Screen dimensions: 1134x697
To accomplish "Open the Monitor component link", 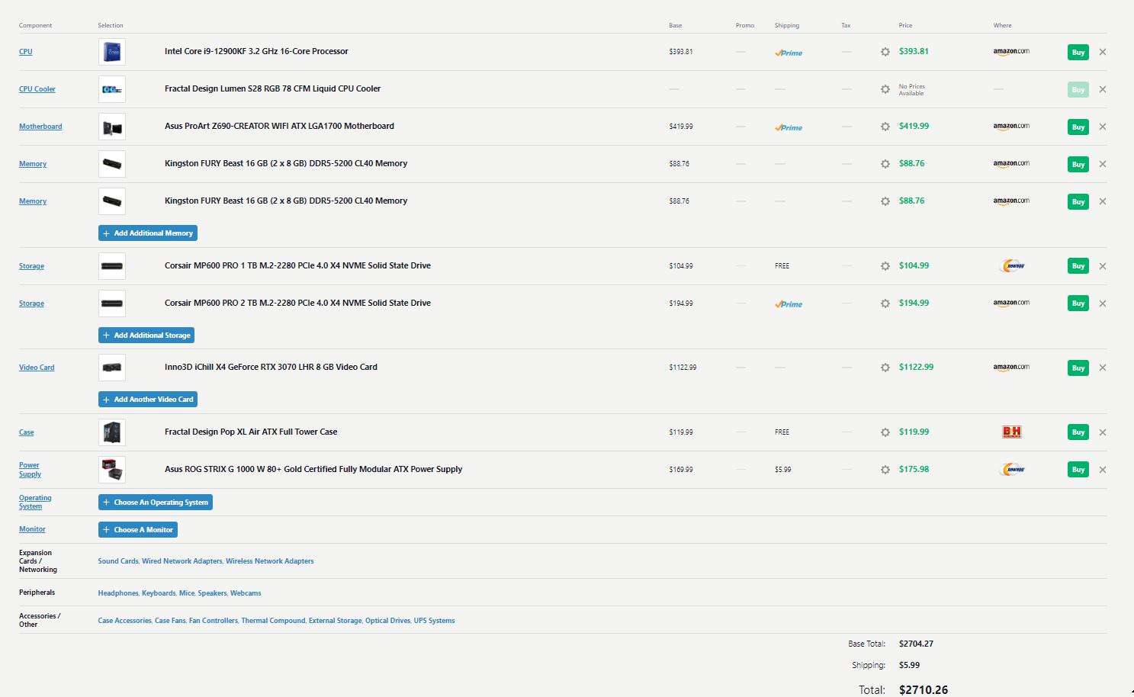I will coord(32,529).
